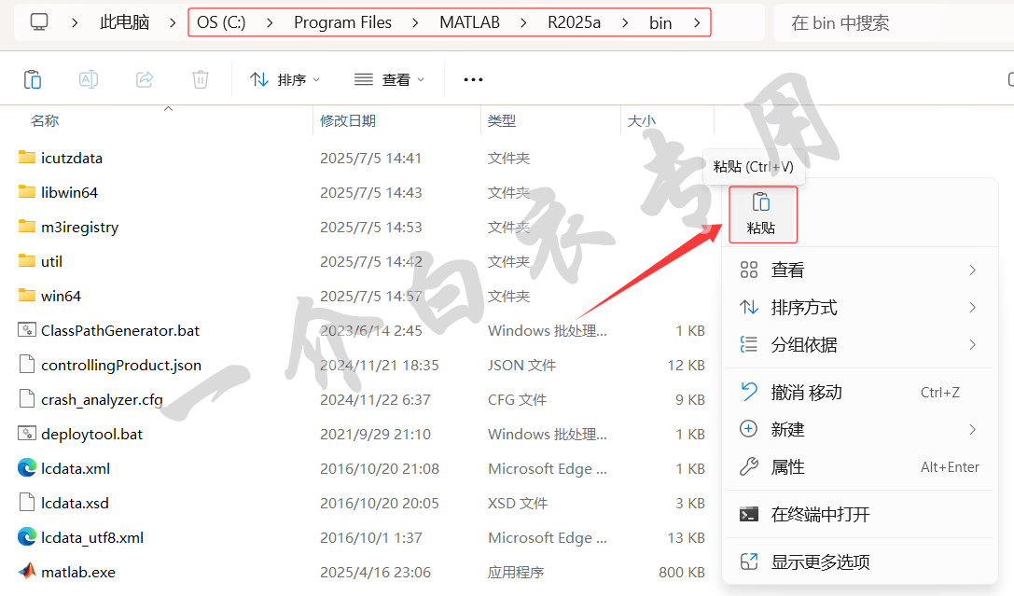Click the win64 folder icon
1014x596 pixels.
26,296
